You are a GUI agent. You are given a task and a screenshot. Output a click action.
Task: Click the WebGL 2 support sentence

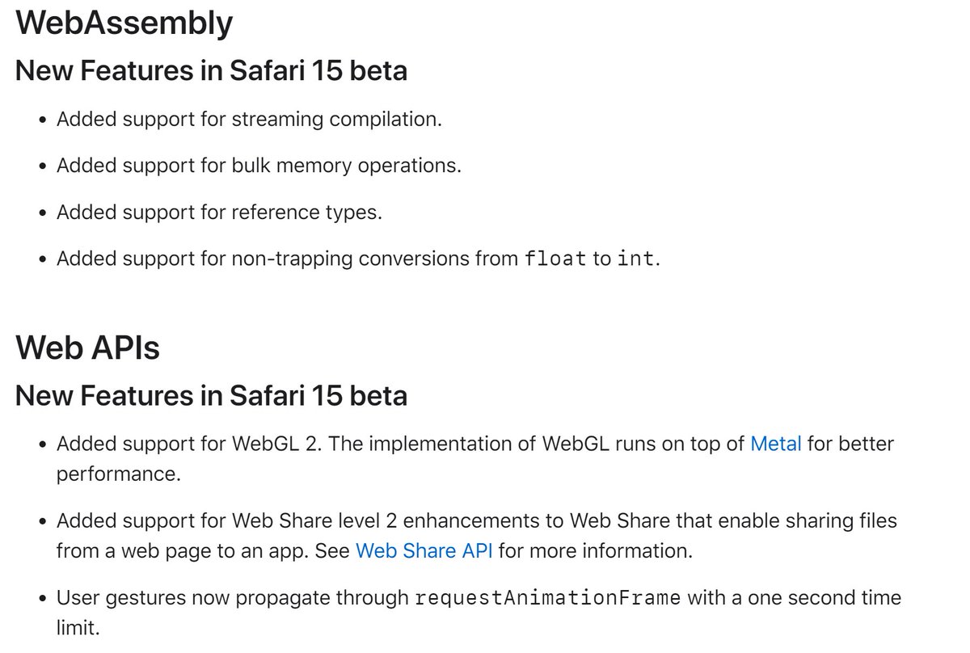pyautogui.click(x=475, y=458)
